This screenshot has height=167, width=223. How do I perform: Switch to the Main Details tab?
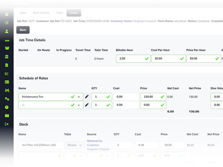pos(41,13)
